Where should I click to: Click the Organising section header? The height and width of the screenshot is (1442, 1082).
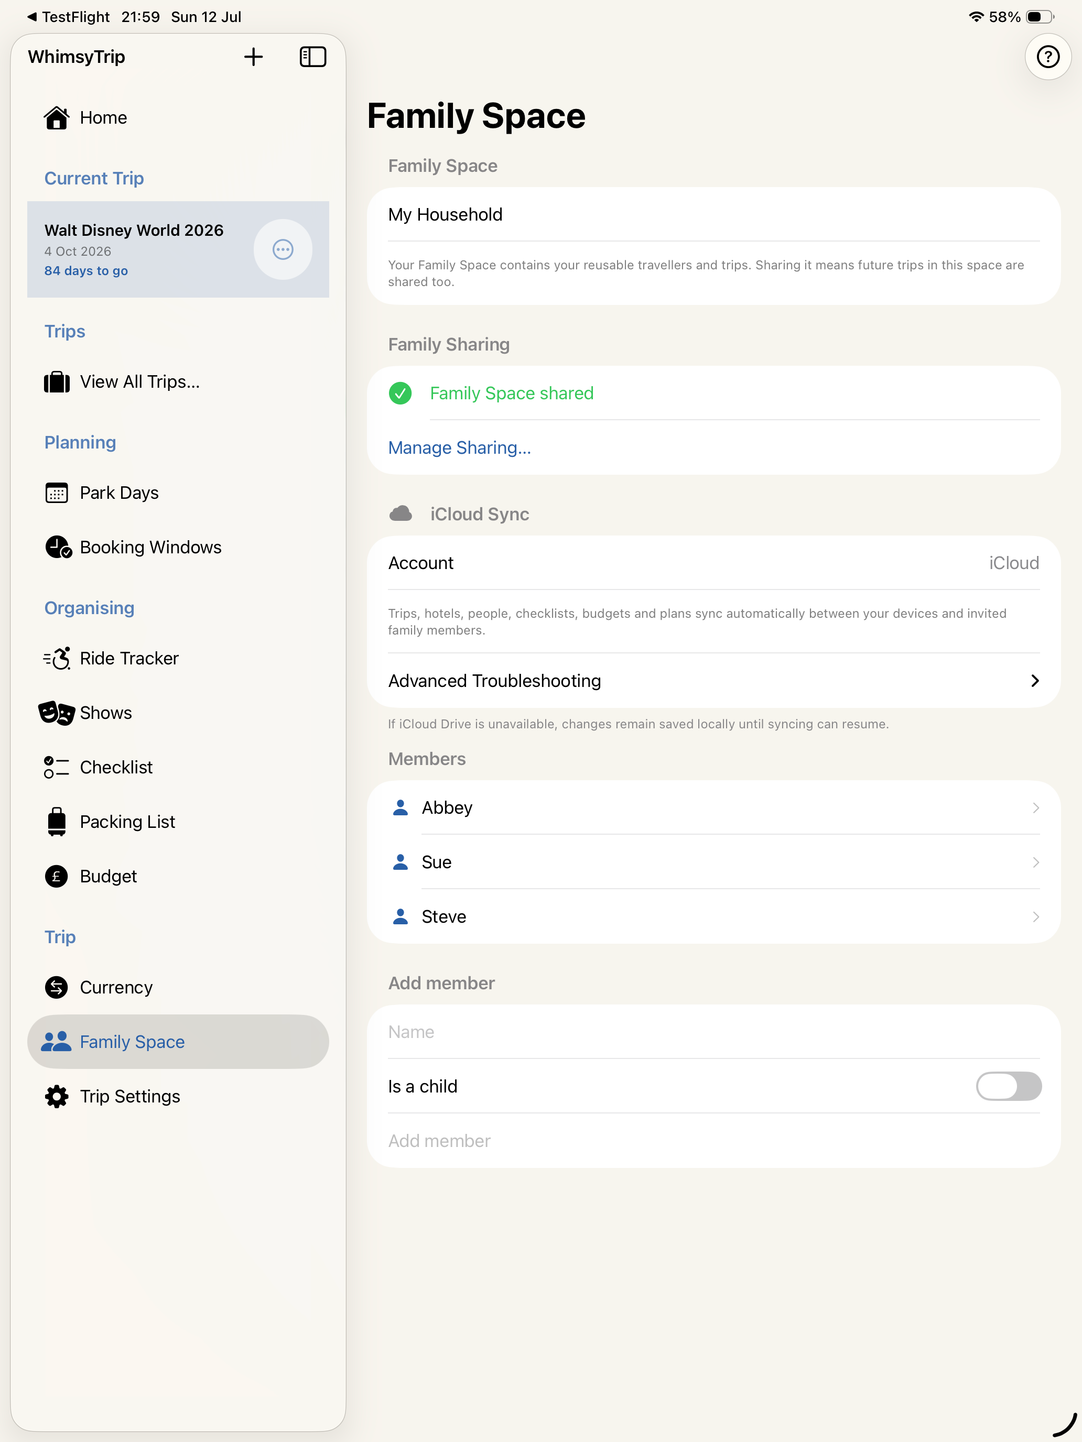tap(89, 608)
